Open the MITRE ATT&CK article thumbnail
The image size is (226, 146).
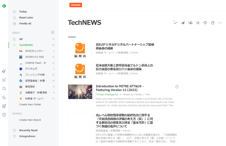tap(80, 92)
